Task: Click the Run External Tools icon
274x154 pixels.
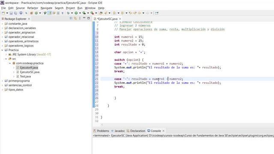Action: [x=92, y=13]
